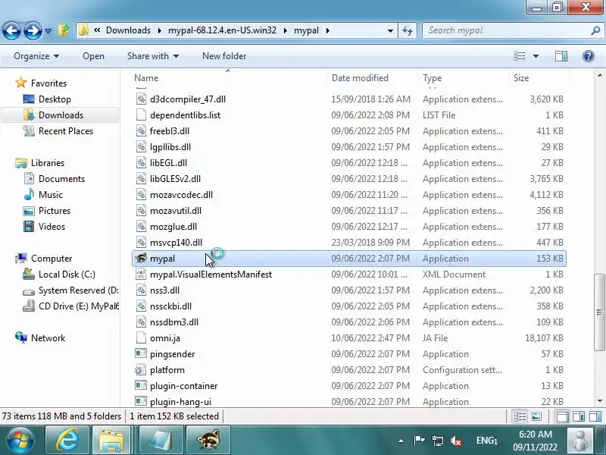This screenshot has height=455, width=606.
Task: Select libEGL.dll file icon
Action: [141, 163]
